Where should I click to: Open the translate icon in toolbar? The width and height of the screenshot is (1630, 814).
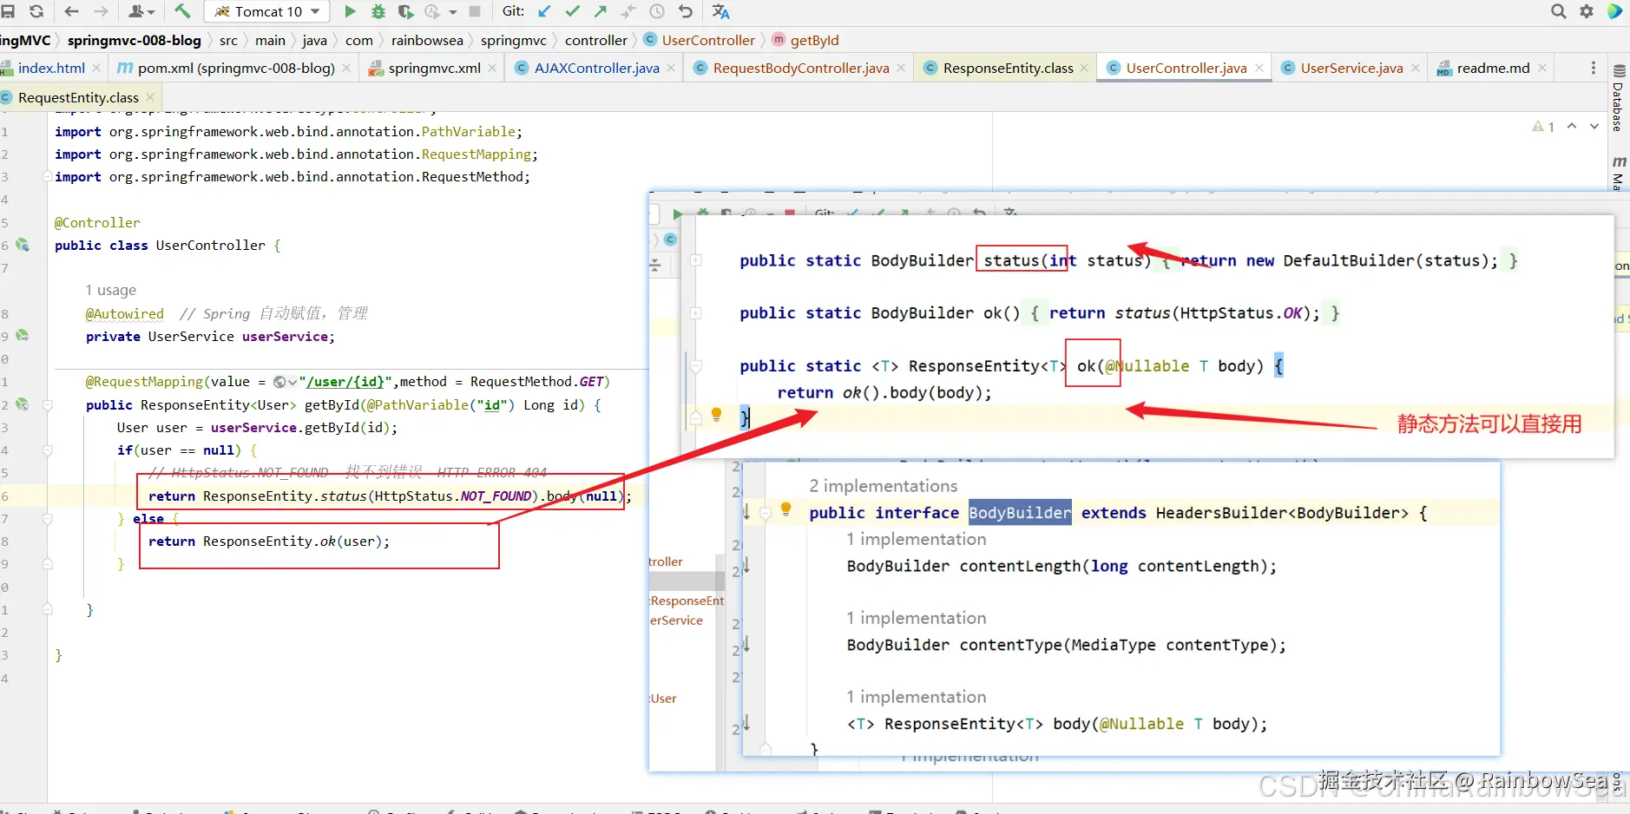(720, 11)
